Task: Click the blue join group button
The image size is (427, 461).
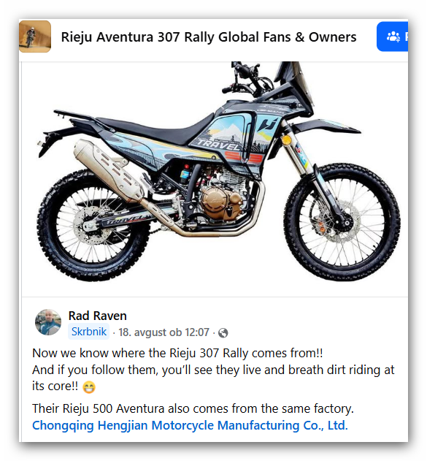Action: coord(392,37)
